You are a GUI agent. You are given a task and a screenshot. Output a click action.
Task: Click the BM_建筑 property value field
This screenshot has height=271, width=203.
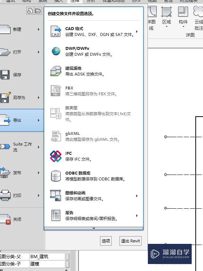[47, 257]
